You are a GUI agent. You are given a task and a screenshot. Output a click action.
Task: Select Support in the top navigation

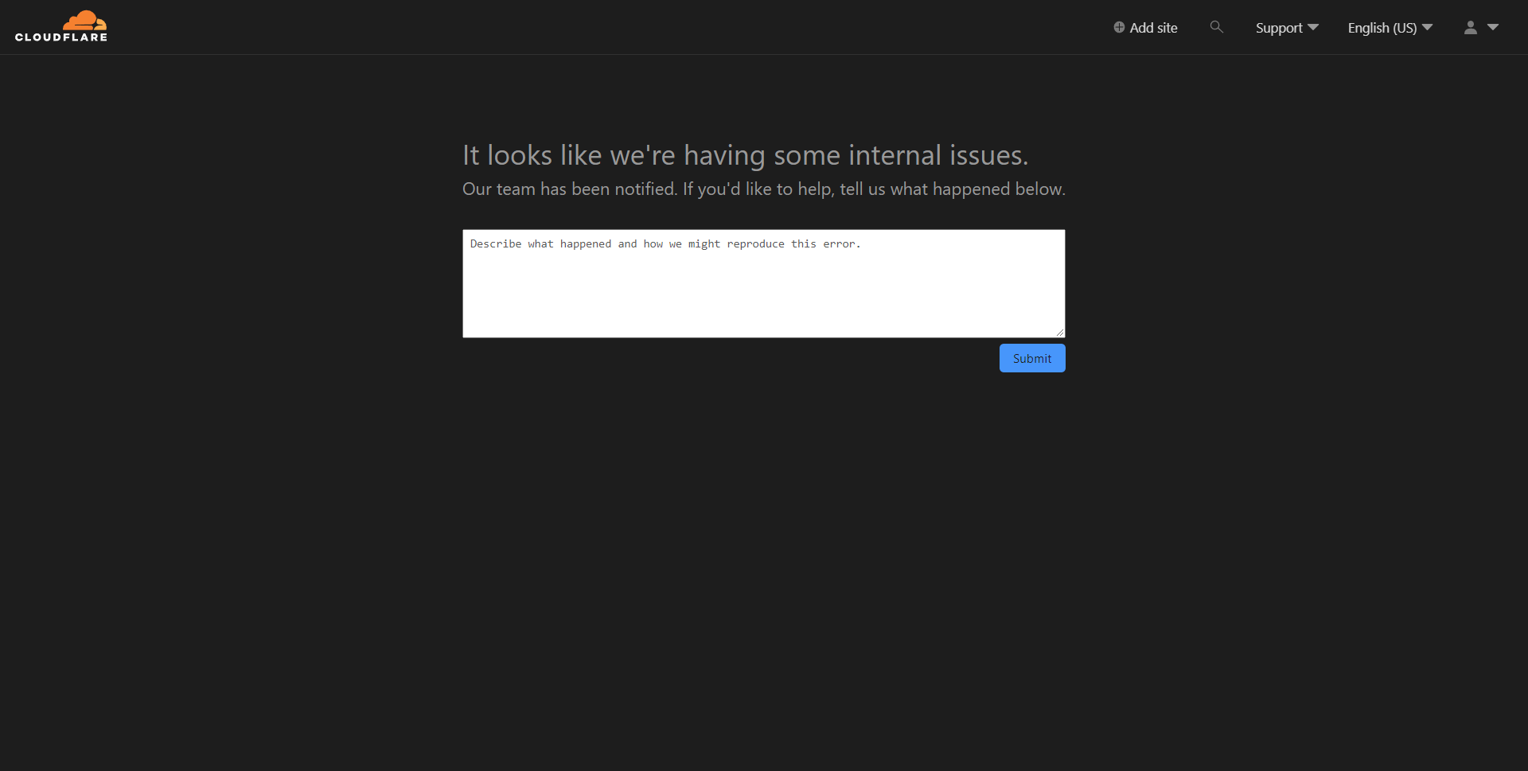pos(1280,27)
